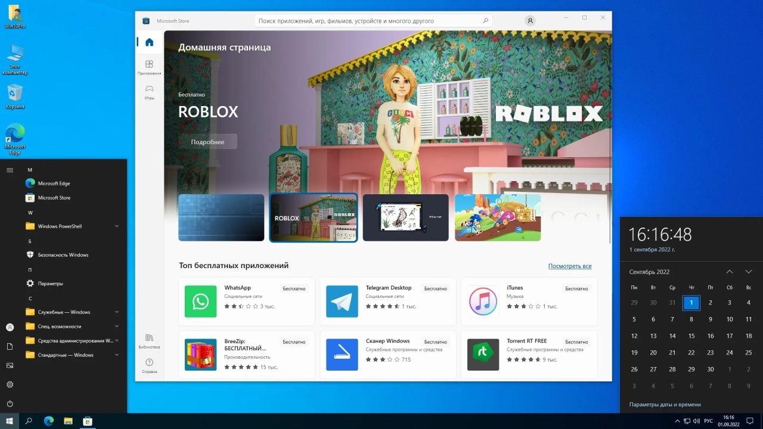The height and width of the screenshot is (429, 763).
Task: Open the Игры section in Store sidebar
Action: pos(149,92)
